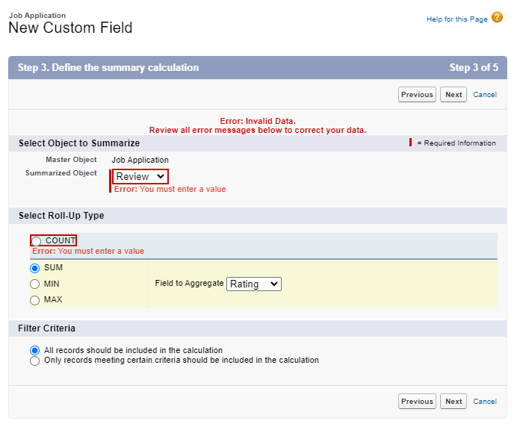Click the 'Error: Invalid Data' message
Viewport: 514px width, 427px height.
(258, 121)
